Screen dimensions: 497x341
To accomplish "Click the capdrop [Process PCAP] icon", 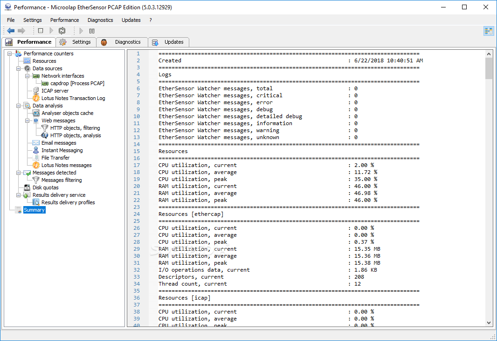I will click(45, 84).
